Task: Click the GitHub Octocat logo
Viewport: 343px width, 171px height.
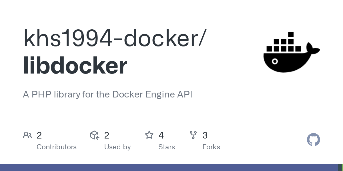Action: 314,140
